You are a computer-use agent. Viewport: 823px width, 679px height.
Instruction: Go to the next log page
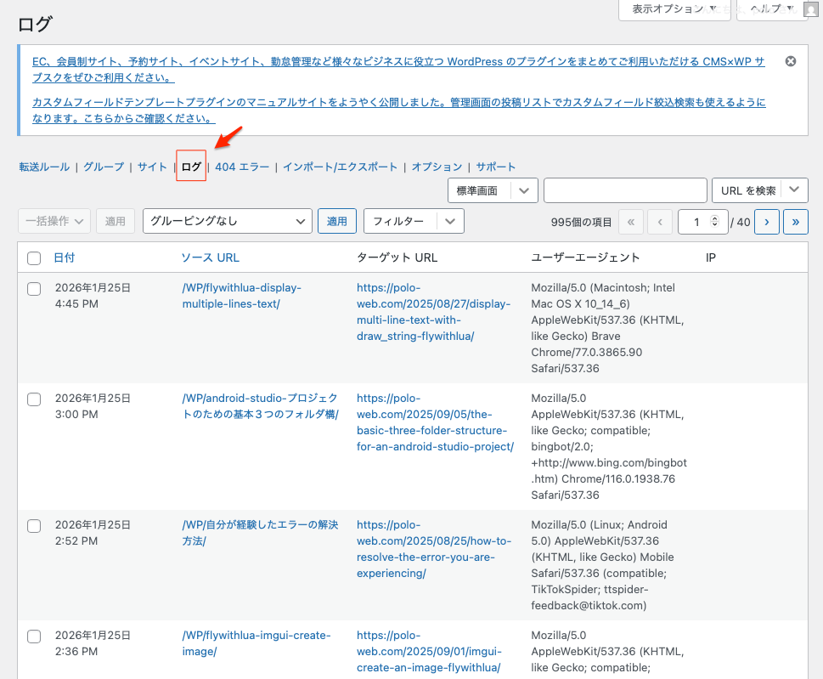[x=766, y=222]
